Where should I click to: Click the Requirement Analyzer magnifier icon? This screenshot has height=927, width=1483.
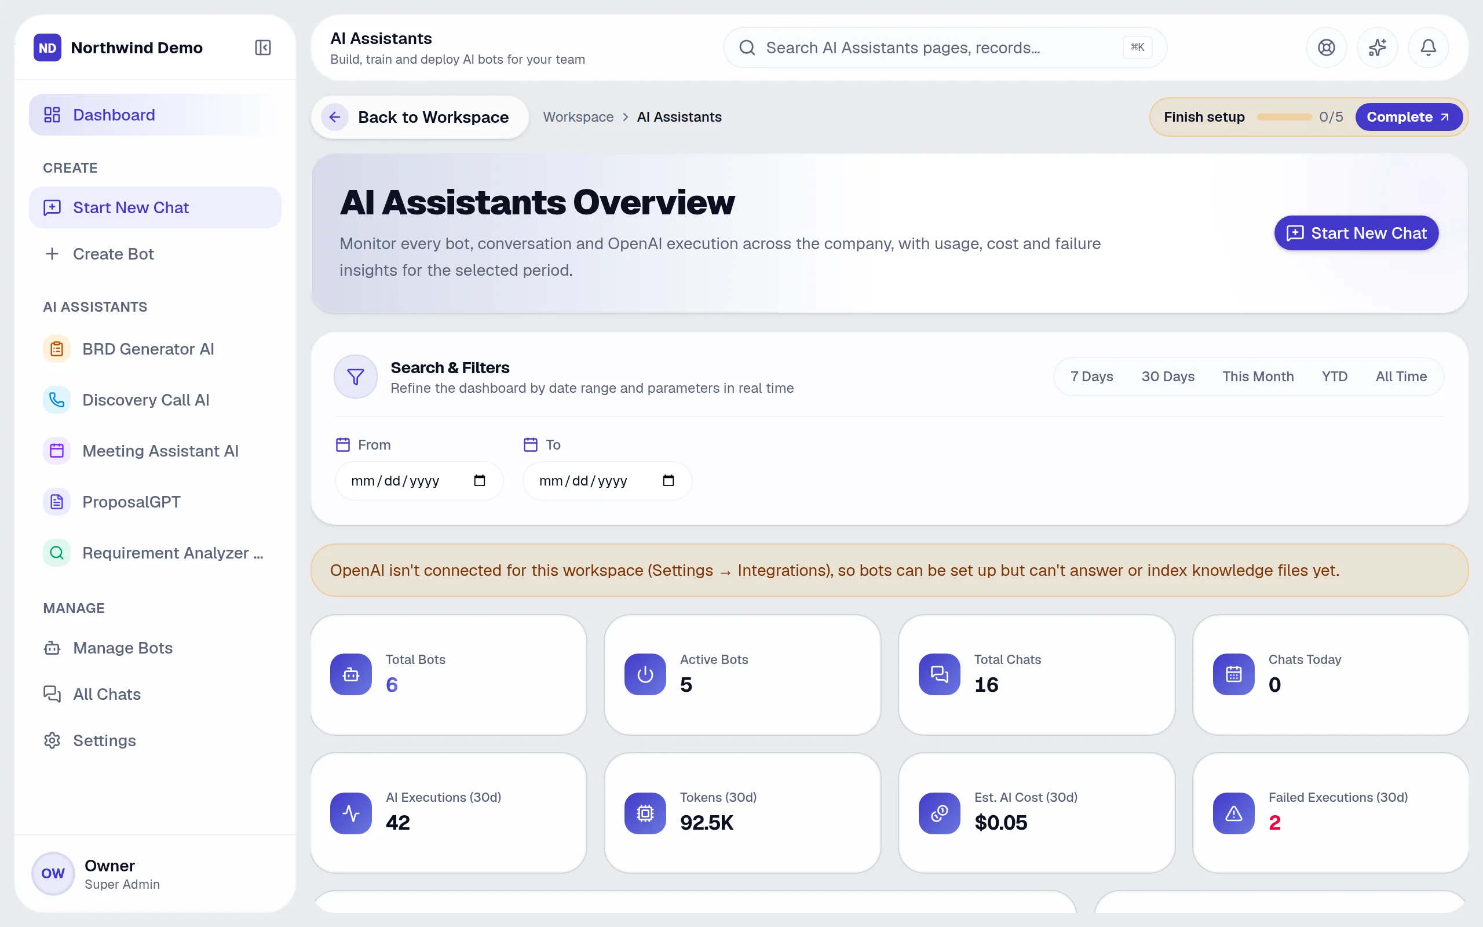[56, 552]
